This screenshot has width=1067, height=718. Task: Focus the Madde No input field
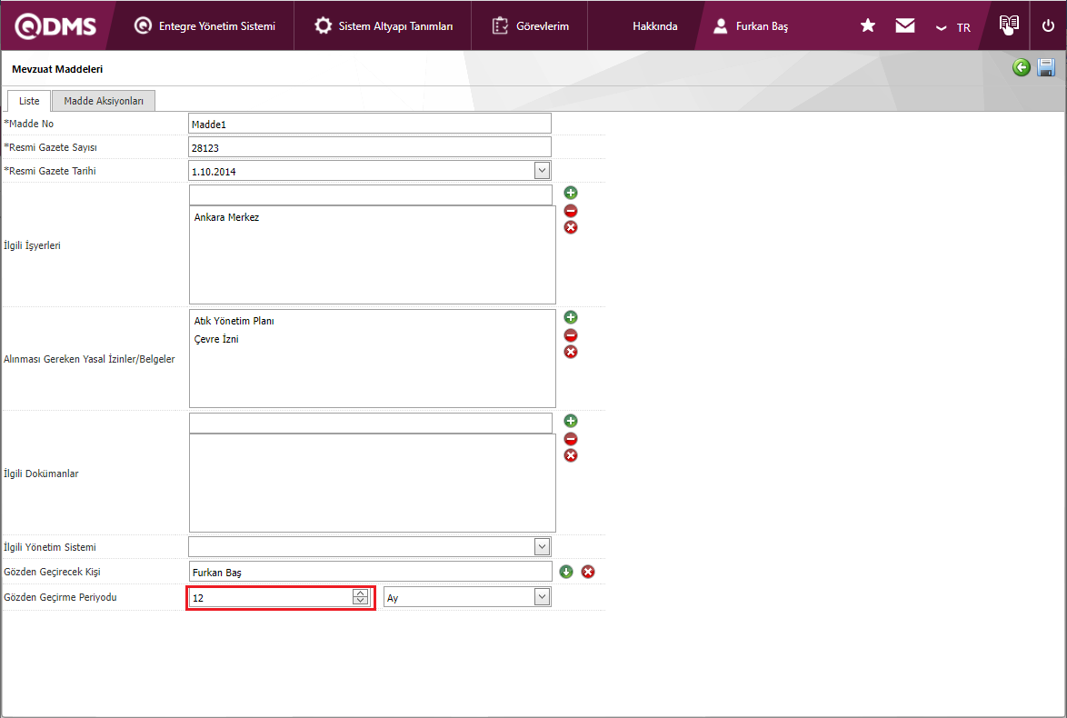point(370,124)
